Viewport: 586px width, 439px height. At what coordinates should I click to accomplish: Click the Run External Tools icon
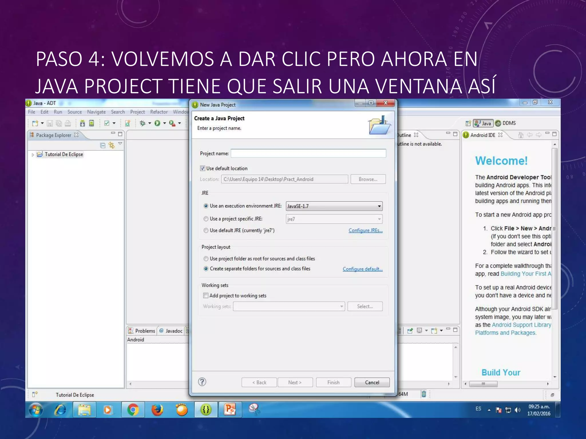click(172, 123)
